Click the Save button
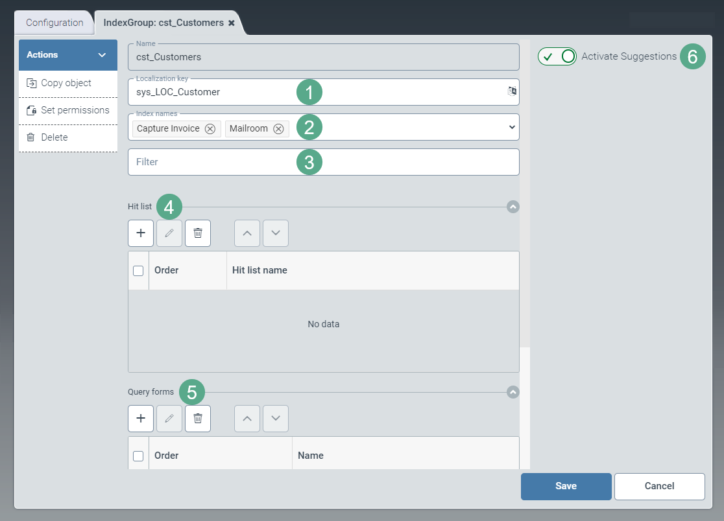This screenshot has height=521, width=724. click(x=566, y=486)
